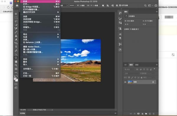Viewport: 177px width, 116px height.
Task: Select the Clone Stamp tool
Action: [16, 36]
